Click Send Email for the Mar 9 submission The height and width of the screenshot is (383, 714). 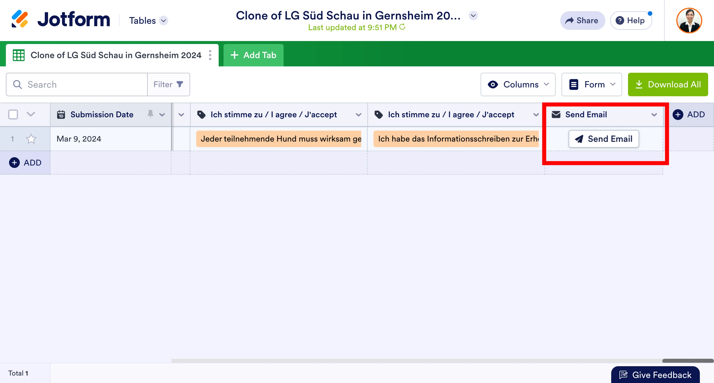603,139
